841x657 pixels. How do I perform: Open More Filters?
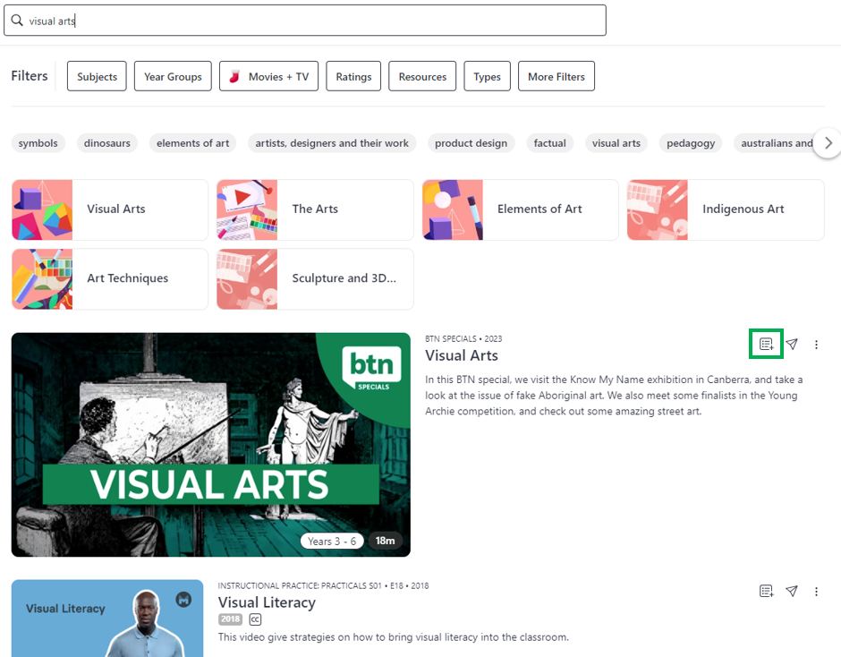[x=556, y=76]
